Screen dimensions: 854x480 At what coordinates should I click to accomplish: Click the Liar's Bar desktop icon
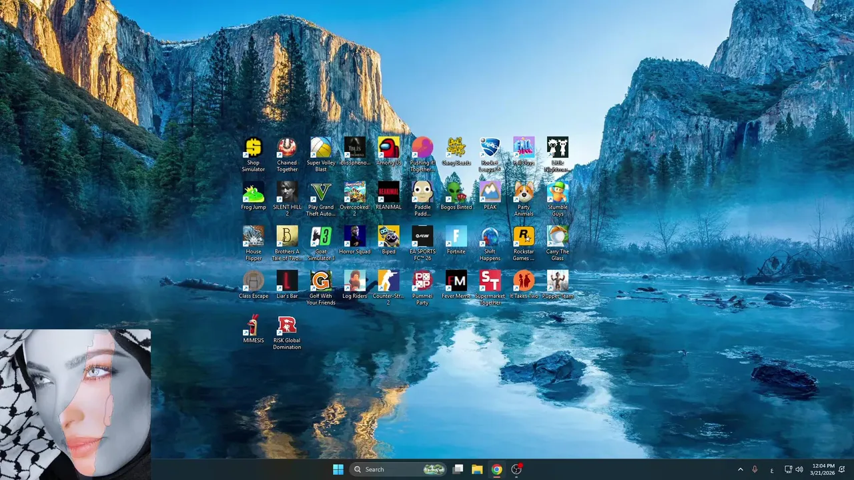coord(287,285)
